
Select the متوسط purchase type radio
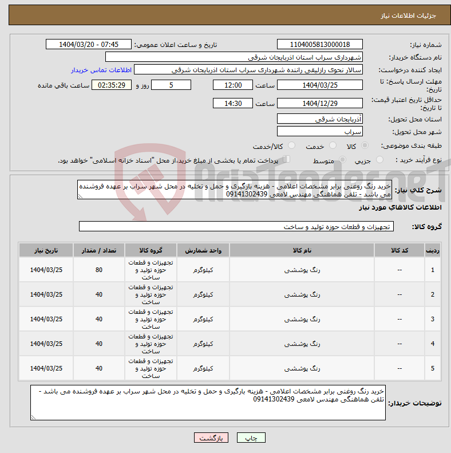click(x=342, y=159)
